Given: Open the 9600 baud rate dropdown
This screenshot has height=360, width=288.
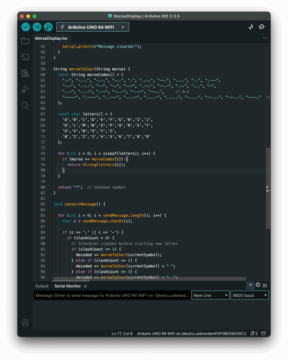Looking at the screenshot, I should tap(250, 295).
